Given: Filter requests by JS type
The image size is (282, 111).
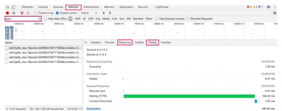Looking at the screenshot, I should pyautogui.click(x=84, y=19).
